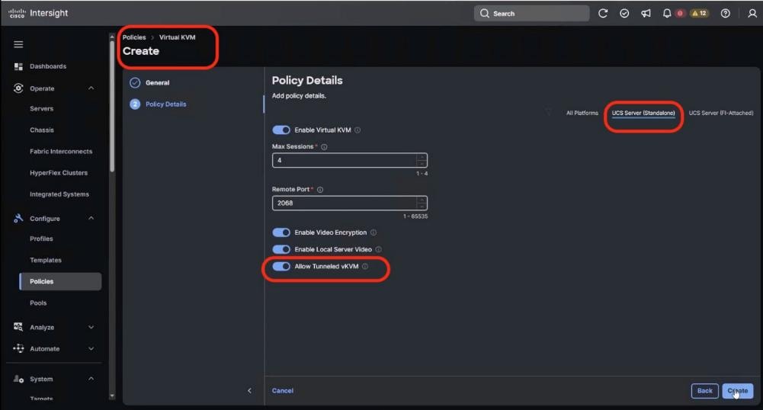Click Virtual KVM breadcrumb link
This screenshot has height=410, width=763.
tap(177, 37)
